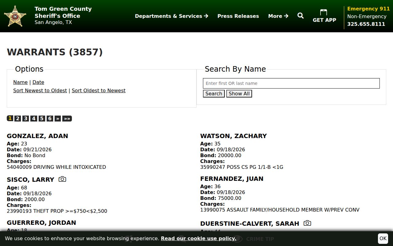Select the WATSON, ZACHARY warrant name
The height and width of the screenshot is (246, 393).
[234, 136]
